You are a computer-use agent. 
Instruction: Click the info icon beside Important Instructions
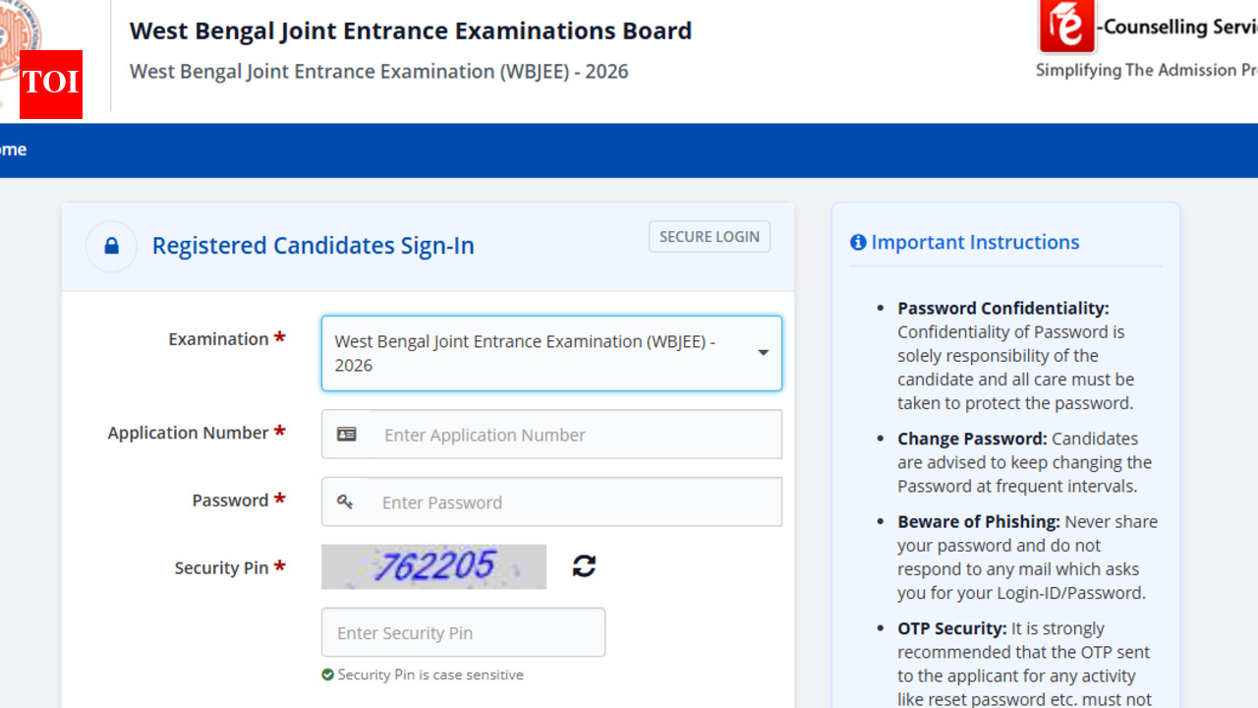click(x=858, y=242)
